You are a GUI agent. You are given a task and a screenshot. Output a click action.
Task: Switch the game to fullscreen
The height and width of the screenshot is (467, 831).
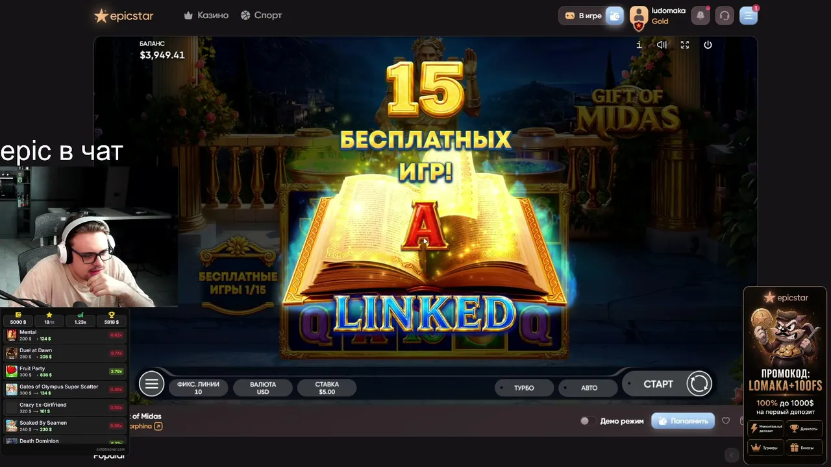click(x=685, y=45)
